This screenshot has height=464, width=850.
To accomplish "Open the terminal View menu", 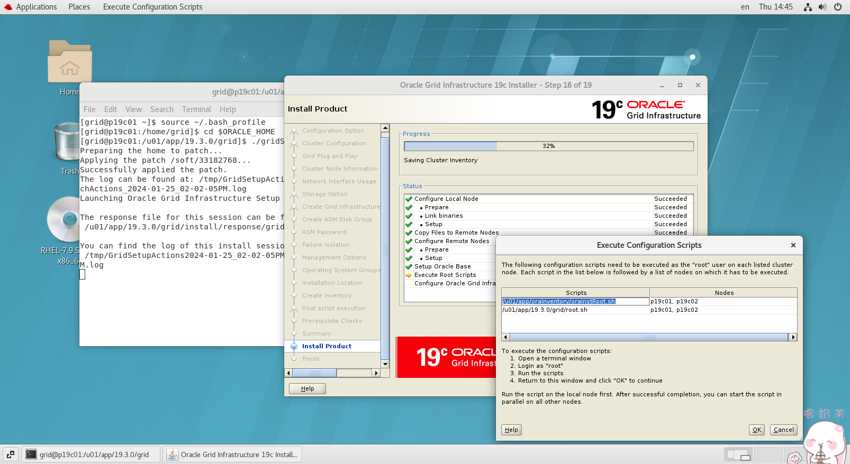I will click(x=133, y=109).
